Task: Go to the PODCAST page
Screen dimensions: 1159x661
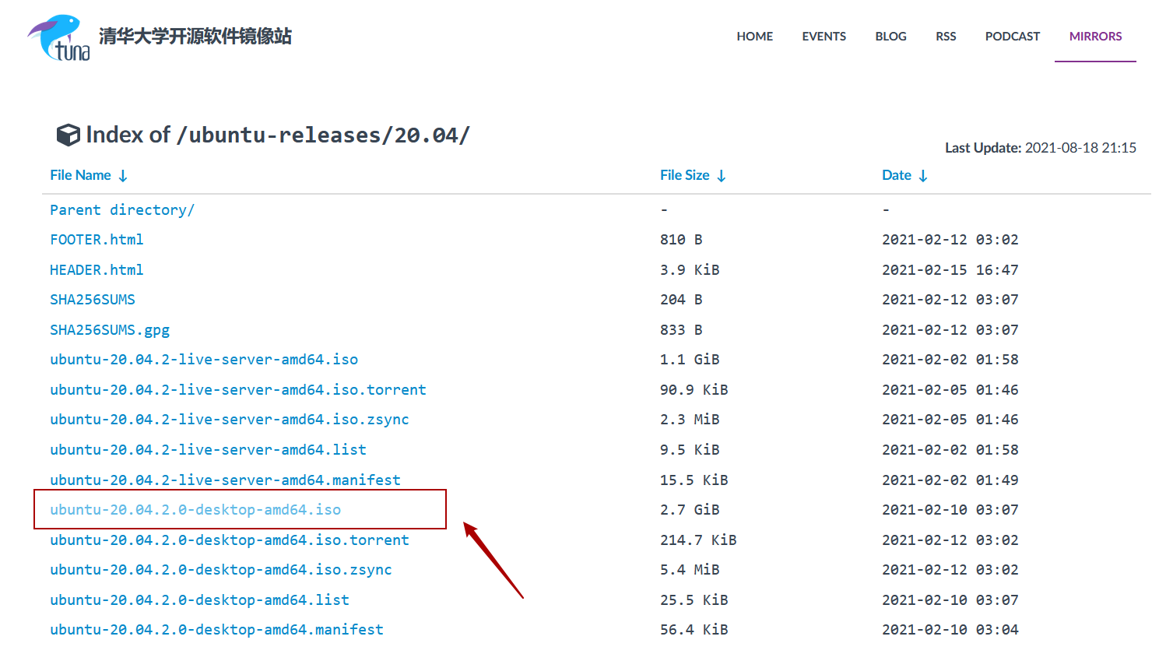Action: [1013, 37]
